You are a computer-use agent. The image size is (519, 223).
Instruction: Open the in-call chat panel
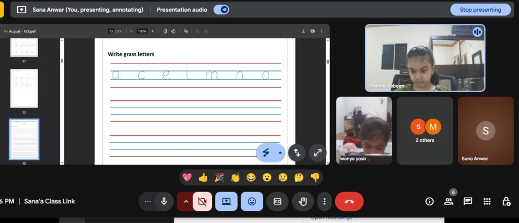coord(468,201)
